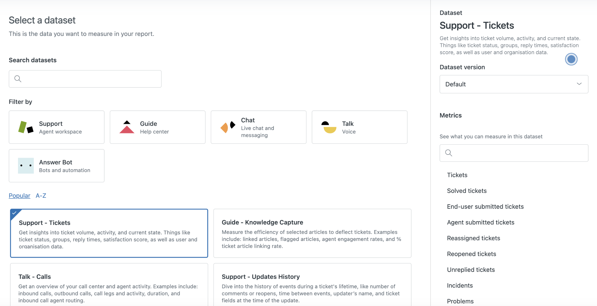
Task: Select the Answer Bot filter icon
Action: tap(26, 166)
